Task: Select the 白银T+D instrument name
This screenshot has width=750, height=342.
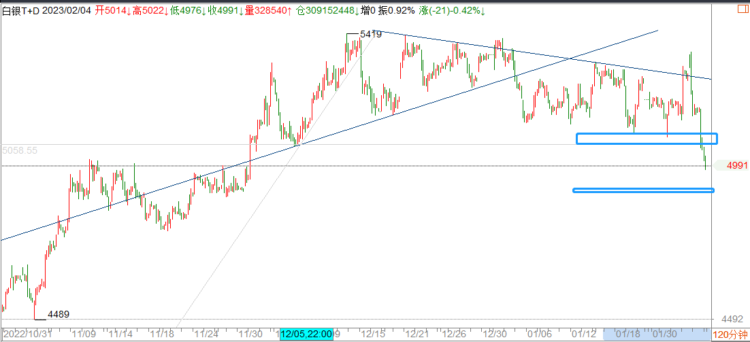Action: coord(21,11)
